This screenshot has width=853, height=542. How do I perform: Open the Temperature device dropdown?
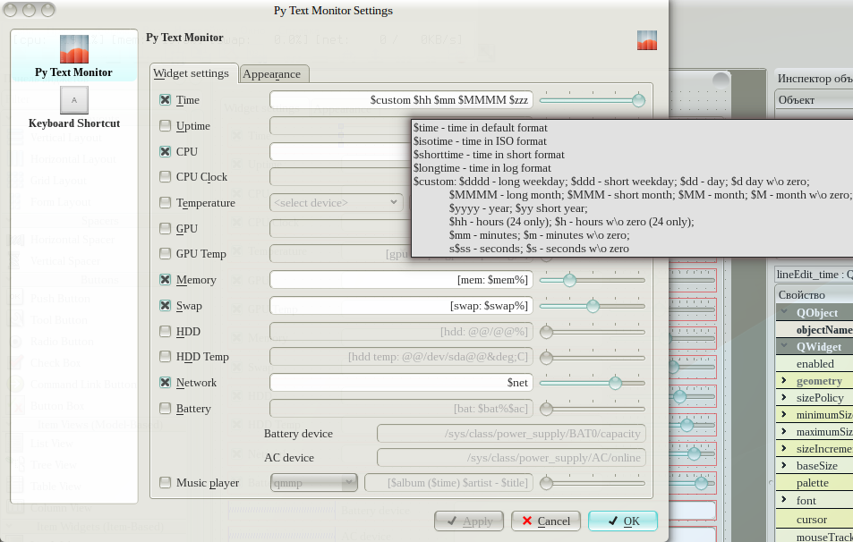pos(336,203)
